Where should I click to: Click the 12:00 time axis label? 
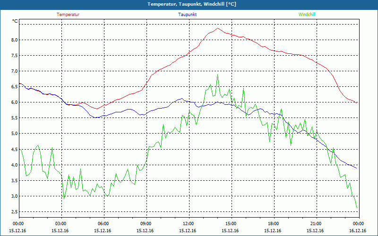188,224
